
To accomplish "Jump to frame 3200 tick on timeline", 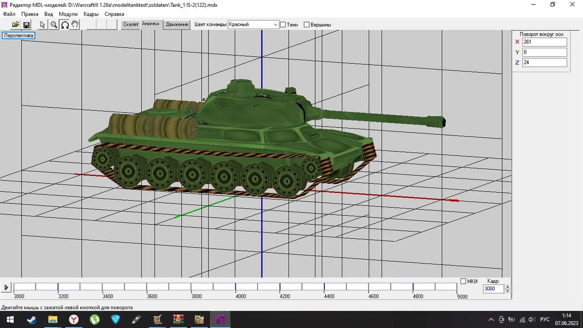I will tap(58, 287).
